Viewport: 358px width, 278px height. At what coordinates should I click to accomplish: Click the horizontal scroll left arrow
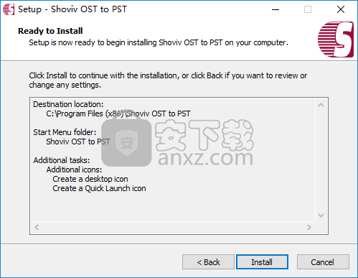coord(37,227)
